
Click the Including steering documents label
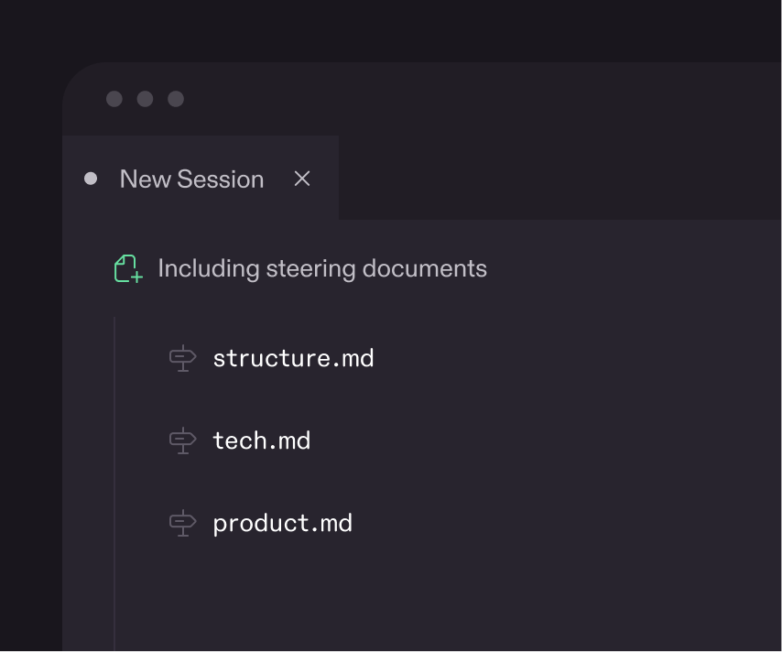[x=322, y=267]
